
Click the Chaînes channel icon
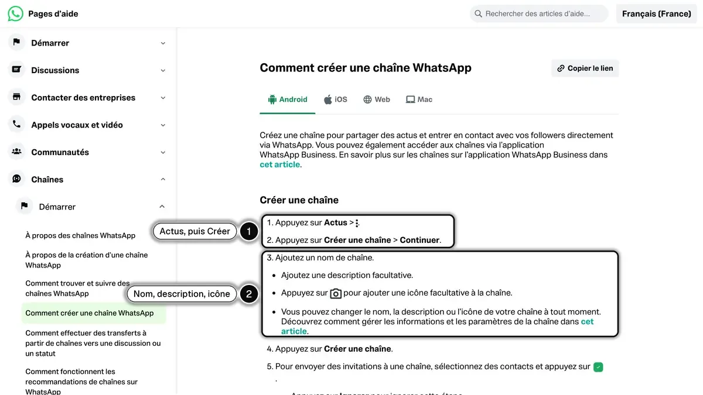tap(16, 179)
